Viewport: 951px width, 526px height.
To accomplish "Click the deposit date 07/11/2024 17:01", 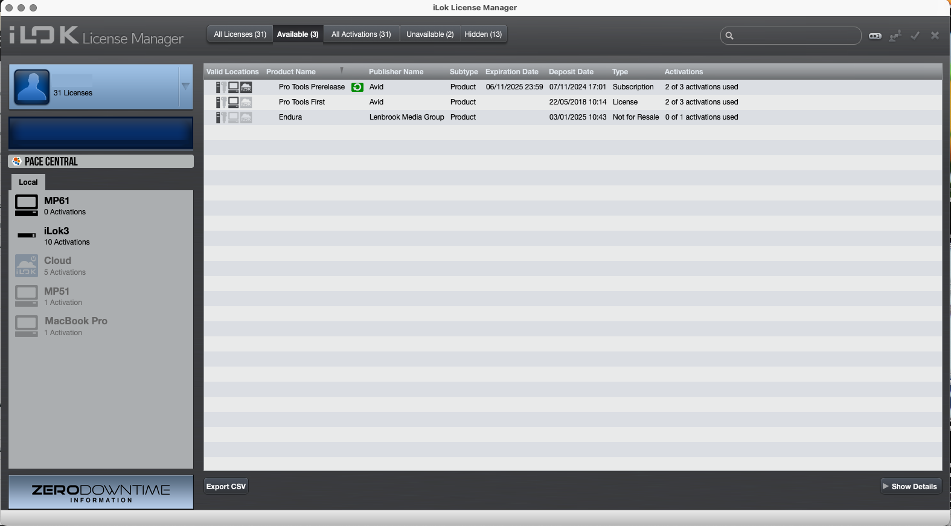I will coord(578,87).
